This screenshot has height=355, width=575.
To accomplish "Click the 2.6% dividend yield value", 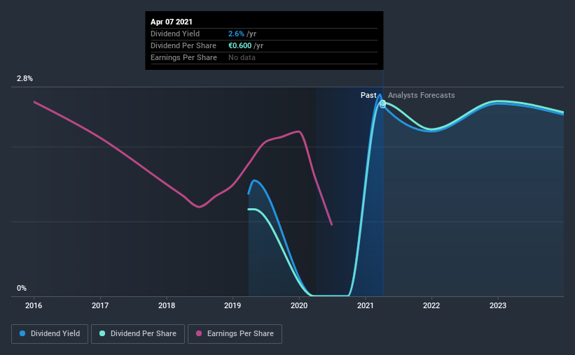I will [236, 34].
